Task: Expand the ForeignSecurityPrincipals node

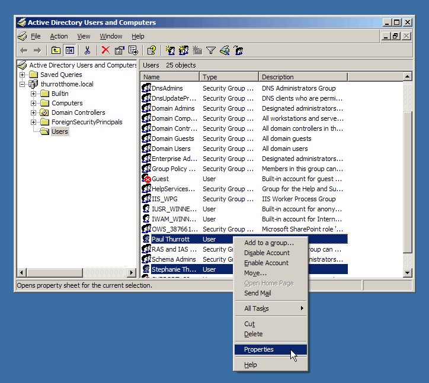Action: pyautogui.click(x=33, y=122)
